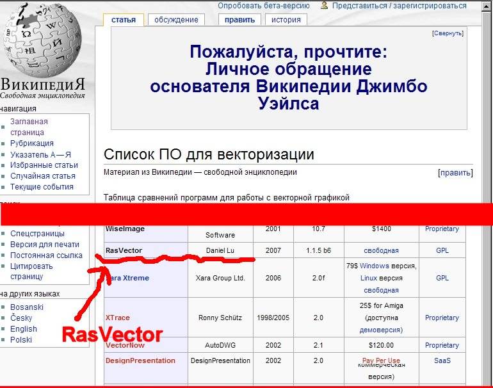Collapse banner with Свернуть link

click(x=448, y=33)
